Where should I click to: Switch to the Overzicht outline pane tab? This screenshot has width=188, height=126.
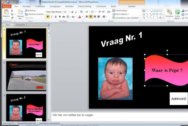coord(20,25)
